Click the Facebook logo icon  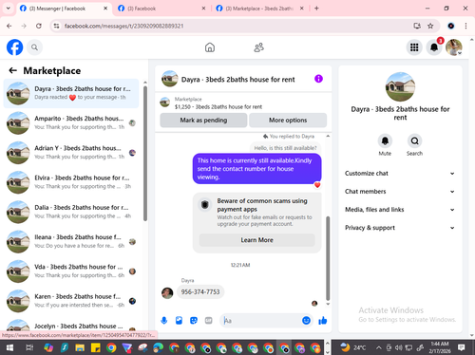[x=14, y=47]
